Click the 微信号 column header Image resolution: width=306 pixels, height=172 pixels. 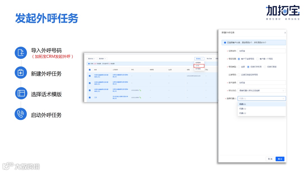pyautogui.click(x=152, y=70)
